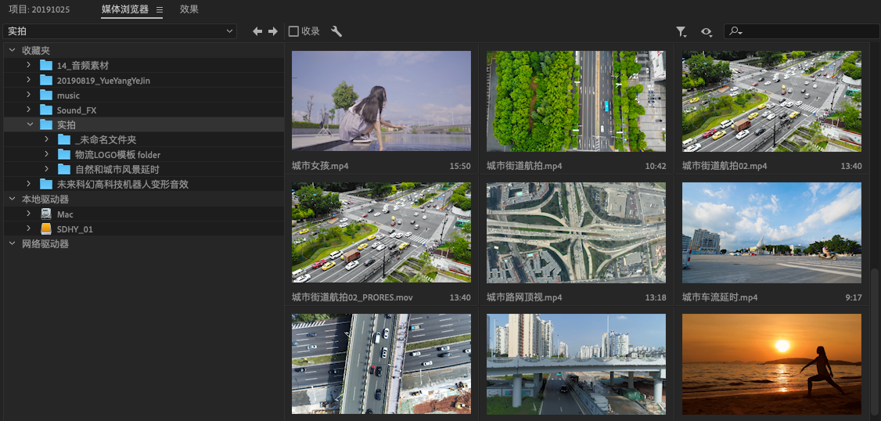This screenshot has height=421, width=881.
Task: Switch to the 项目: 20191025 tab
Action: click(40, 9)
